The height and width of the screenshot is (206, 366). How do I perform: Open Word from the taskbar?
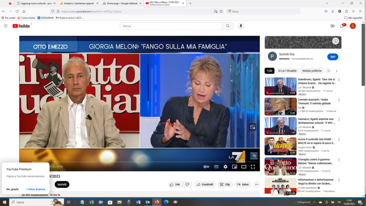coord(138,202)
